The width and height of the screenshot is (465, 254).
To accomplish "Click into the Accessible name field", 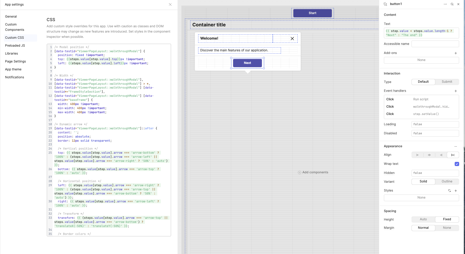I will pyautogui.click(x=435, y=44).
